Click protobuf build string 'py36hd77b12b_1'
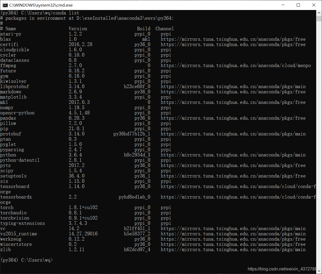This screenshot has width=322, height=274. click(x=132, y=134)
